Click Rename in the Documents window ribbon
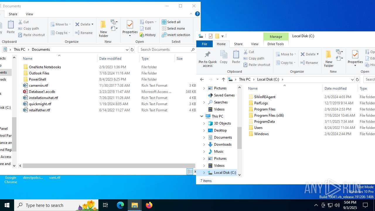Viewport: 375px width, 211px height. click(x=84, y=33)
